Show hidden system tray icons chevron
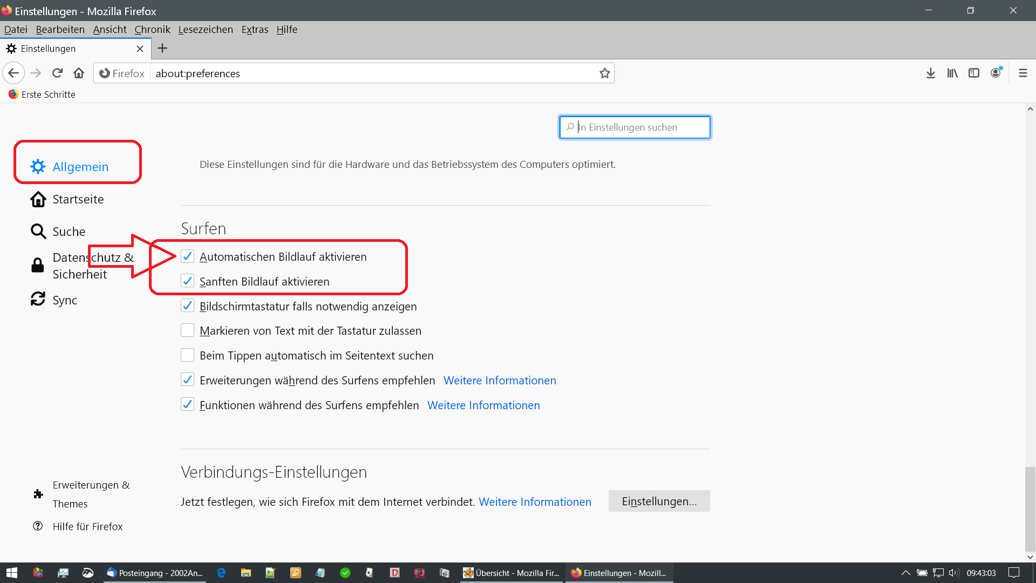The height and width of the screenshot is (583, 1036). pos(905,573)
